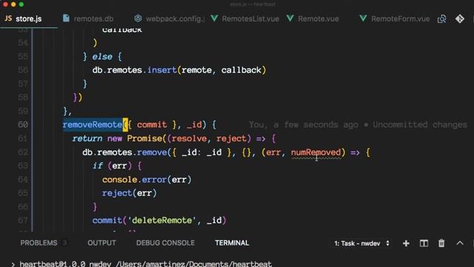The image size is (474, 267).
Task: Click the Vue icon on RemotesList.vue tab
Action: click(x=214, y=19)
